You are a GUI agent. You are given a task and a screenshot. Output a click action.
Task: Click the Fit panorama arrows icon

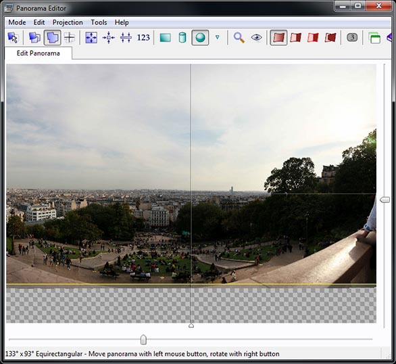91,38
